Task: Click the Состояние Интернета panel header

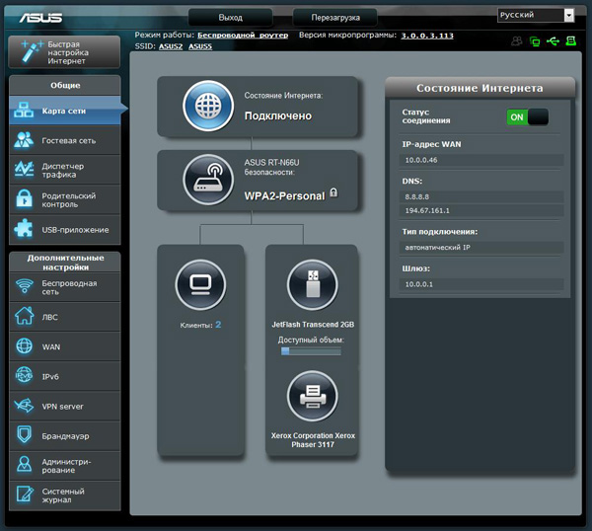Action: point(480,88)
